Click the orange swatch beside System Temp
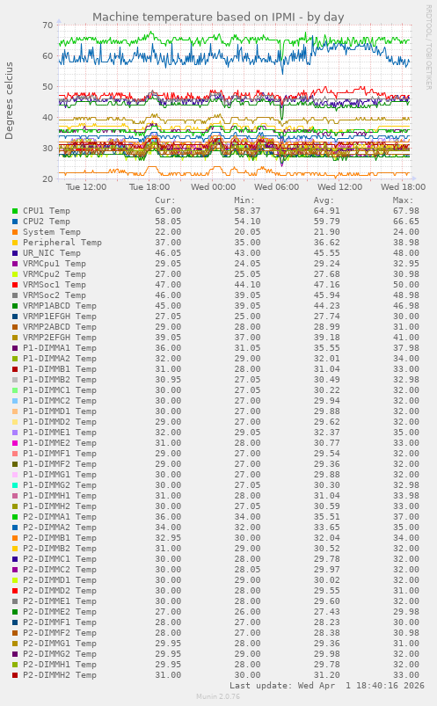The image size is (437, 706). pos(15,232)
